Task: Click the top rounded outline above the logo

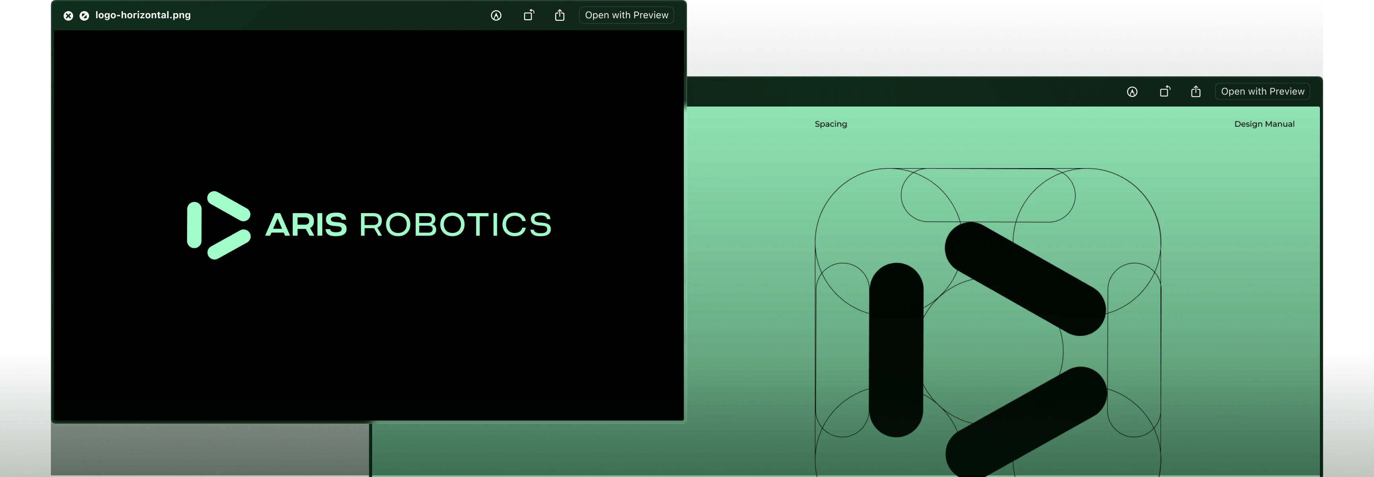Action: (x=988, y=195)
